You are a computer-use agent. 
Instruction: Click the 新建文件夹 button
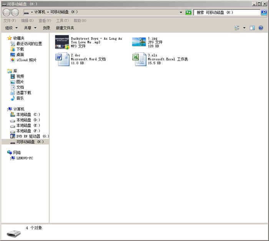click(65, 28)
